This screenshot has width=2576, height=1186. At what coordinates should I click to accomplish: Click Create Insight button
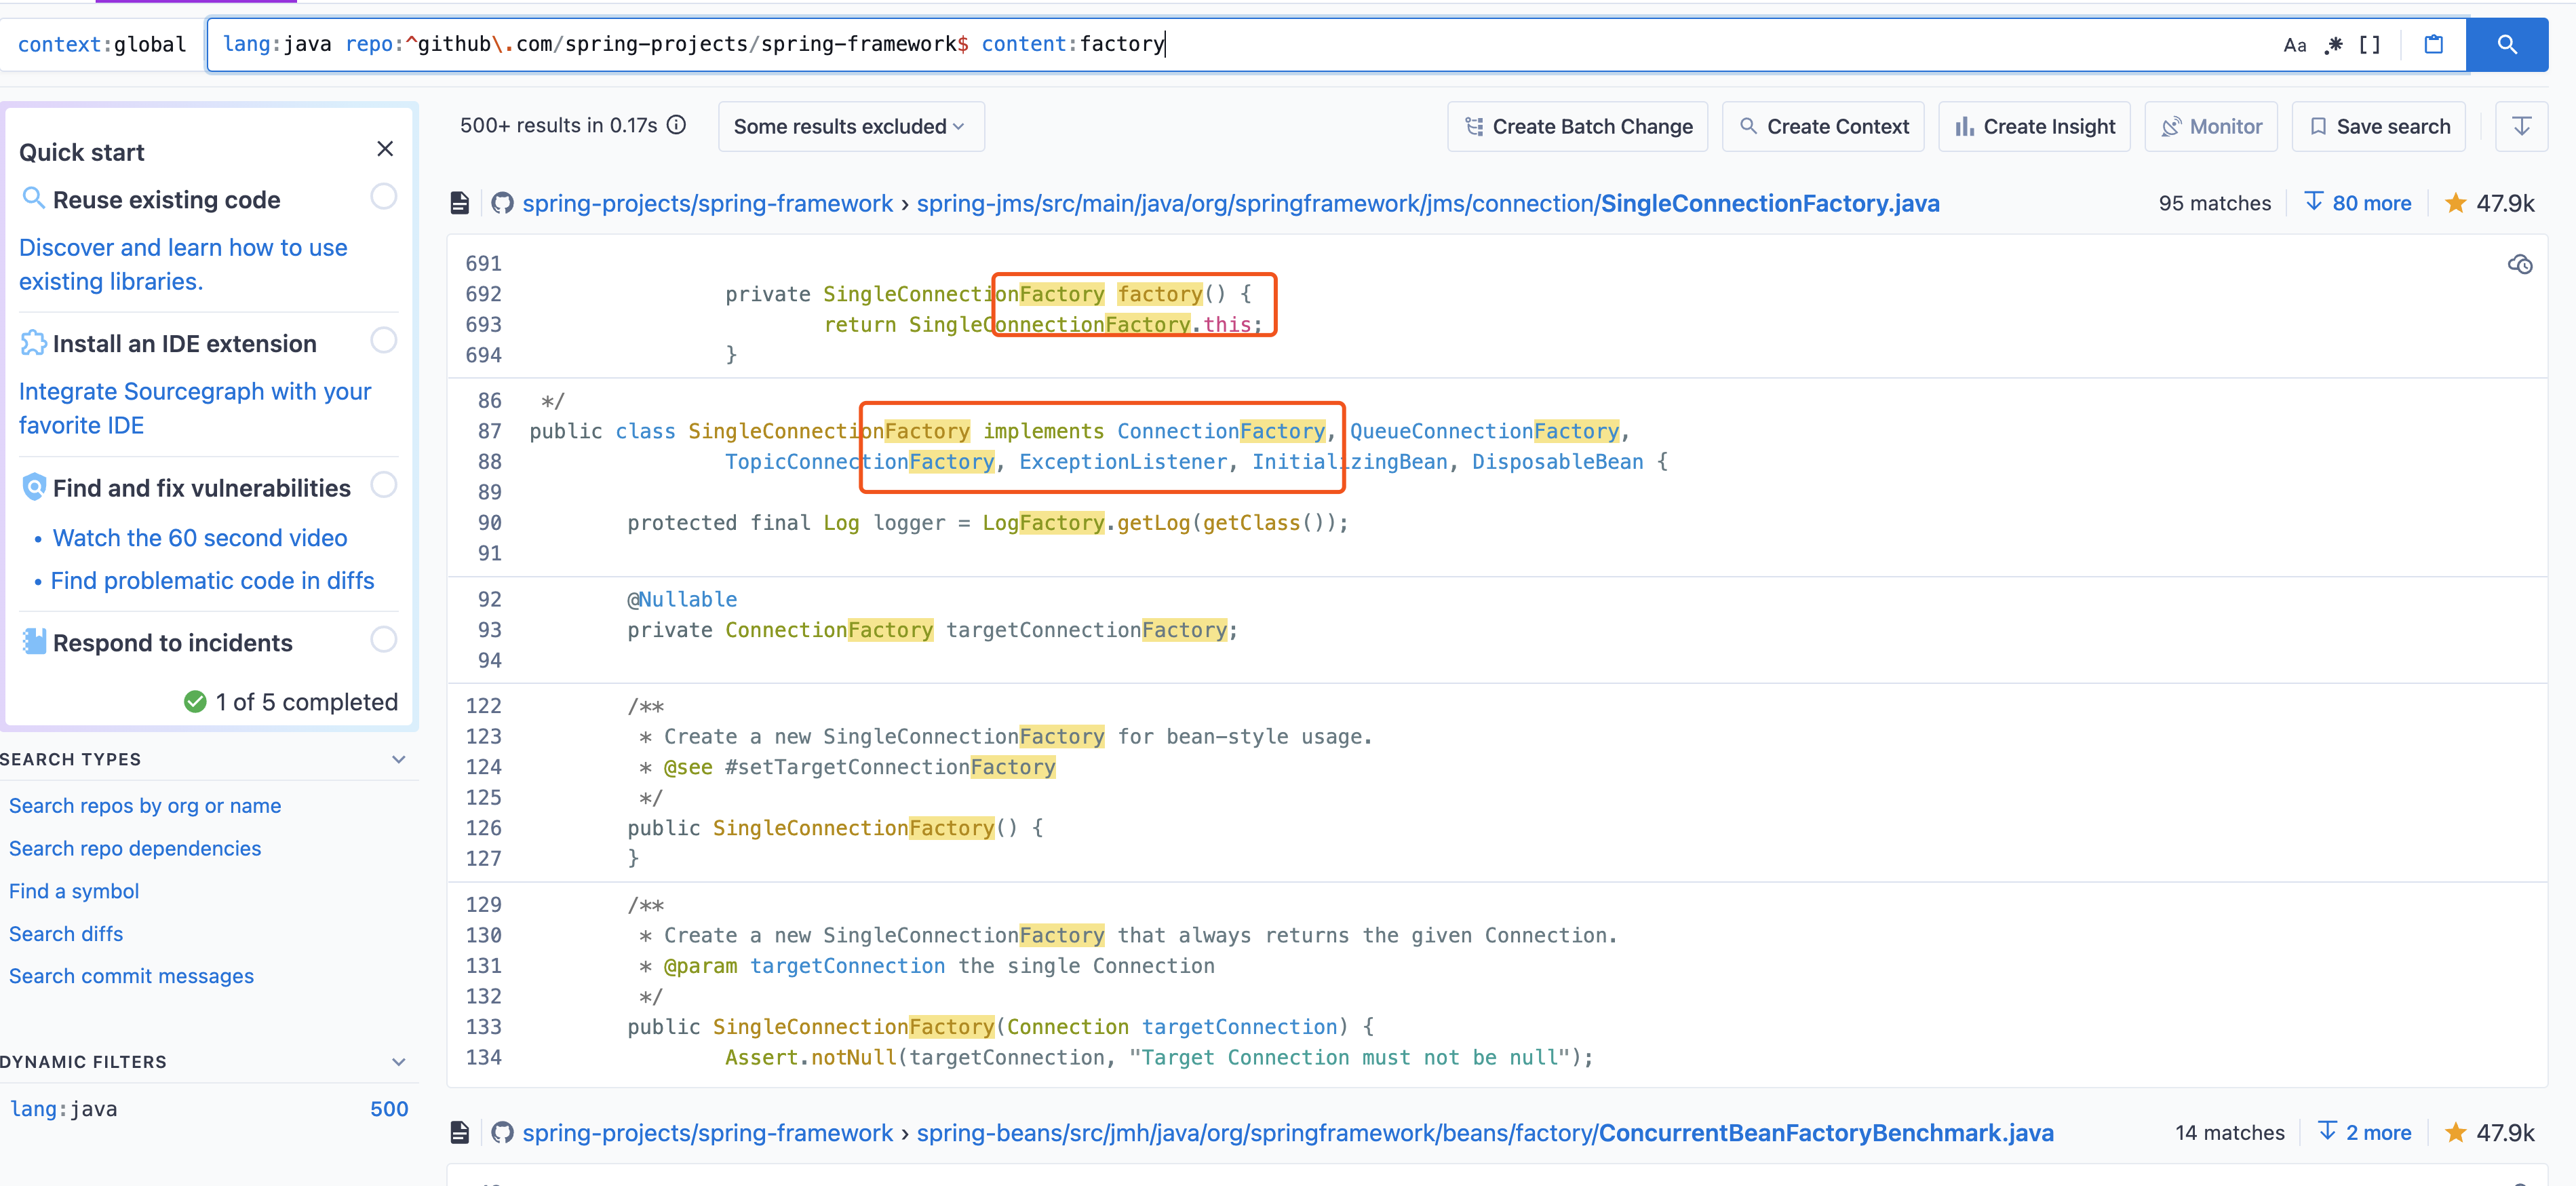coord(2035,126)
